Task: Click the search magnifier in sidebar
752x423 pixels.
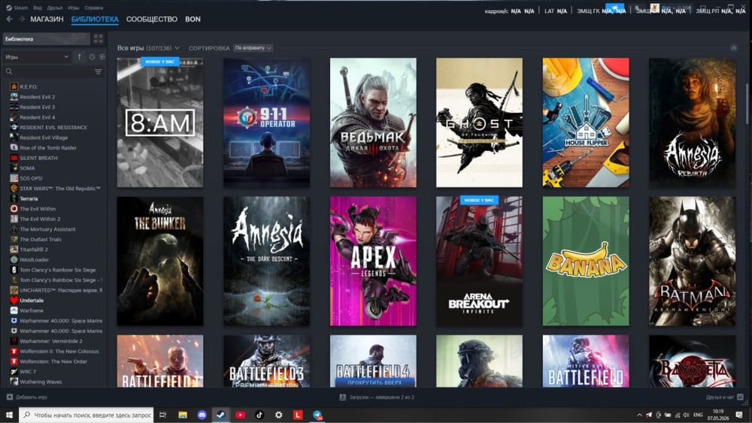Action: (x=8, y=71)
